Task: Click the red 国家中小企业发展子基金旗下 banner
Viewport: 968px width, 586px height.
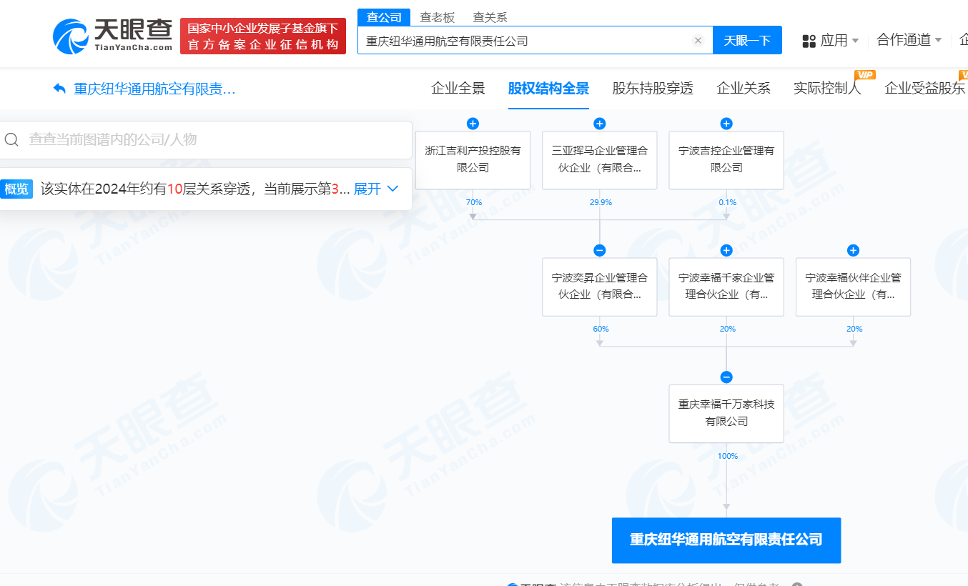Action: click(263, 36)
